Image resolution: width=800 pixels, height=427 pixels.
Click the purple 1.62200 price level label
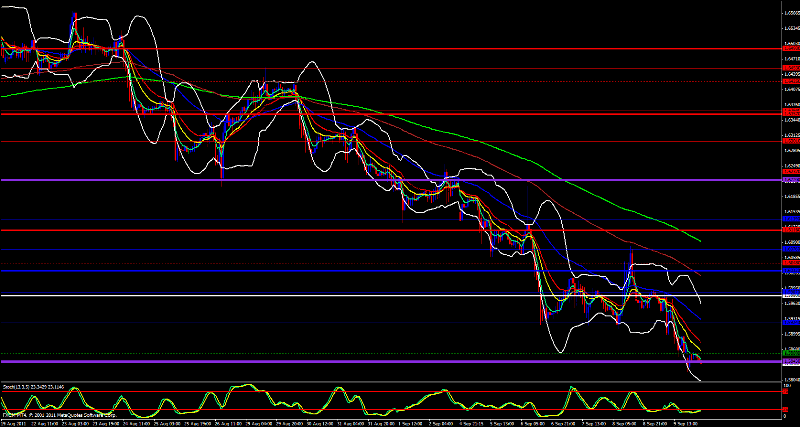[x=791, y=180]
